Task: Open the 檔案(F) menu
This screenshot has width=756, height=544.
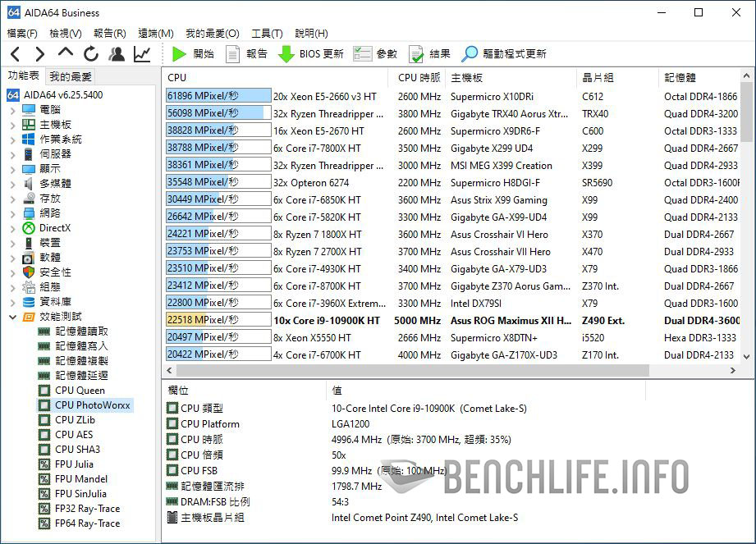Action: [22, 34]
